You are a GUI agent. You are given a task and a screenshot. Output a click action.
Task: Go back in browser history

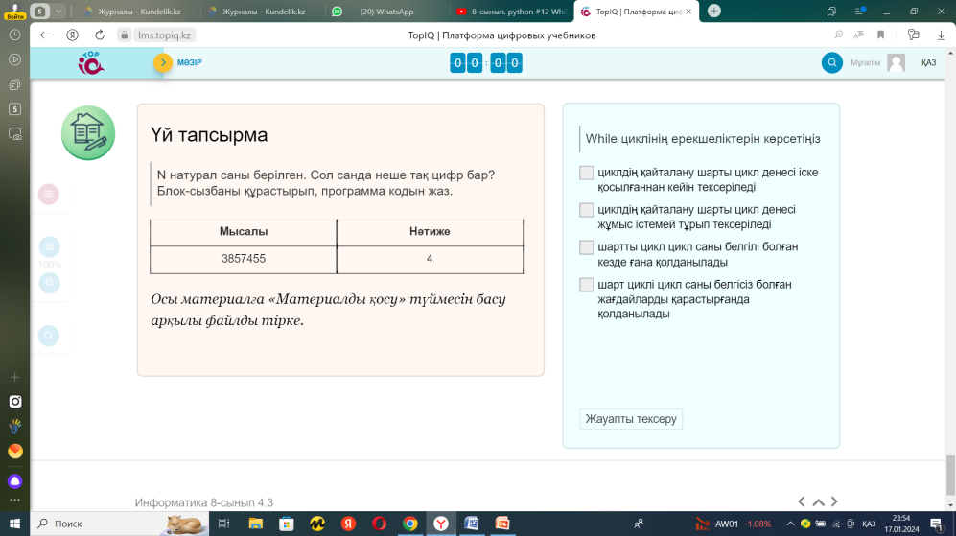pyautogui.click(x=44, y=35)
